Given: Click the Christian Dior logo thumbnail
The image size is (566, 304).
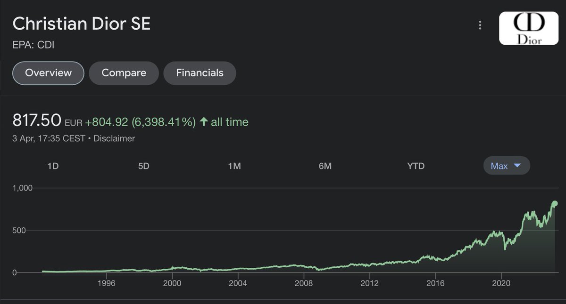Looking at the screenshot, I should click(x=528, y=27).
